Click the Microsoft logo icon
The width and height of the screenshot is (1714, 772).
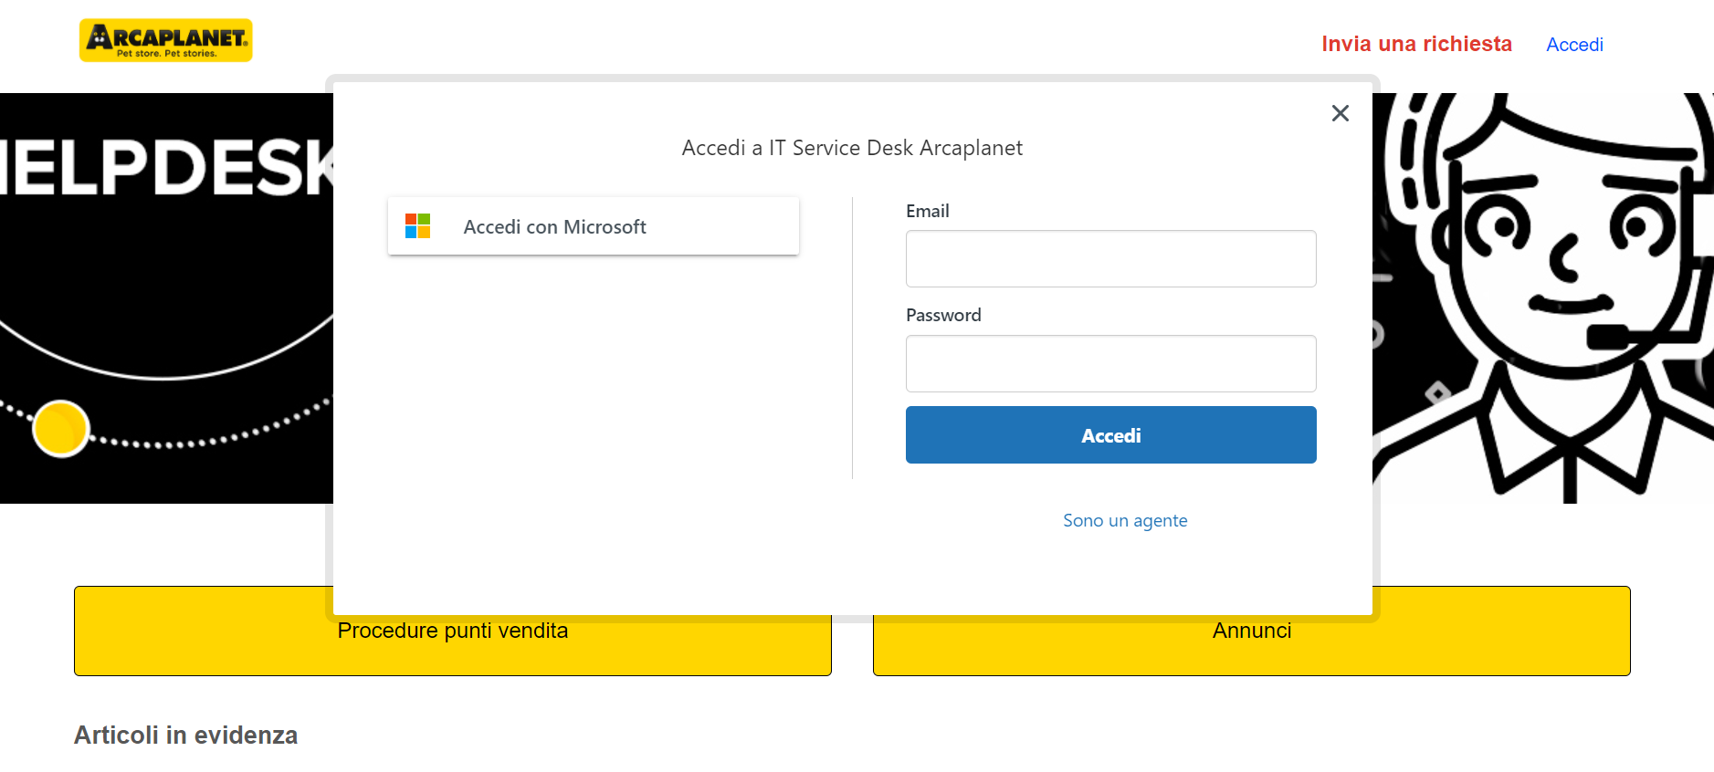point(417,226)
